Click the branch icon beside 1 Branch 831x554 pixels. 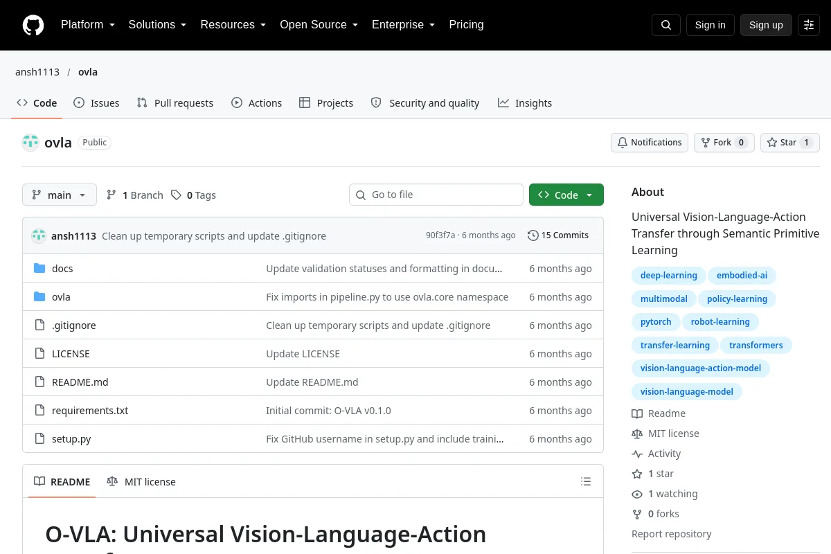click(x=111, y=195)
